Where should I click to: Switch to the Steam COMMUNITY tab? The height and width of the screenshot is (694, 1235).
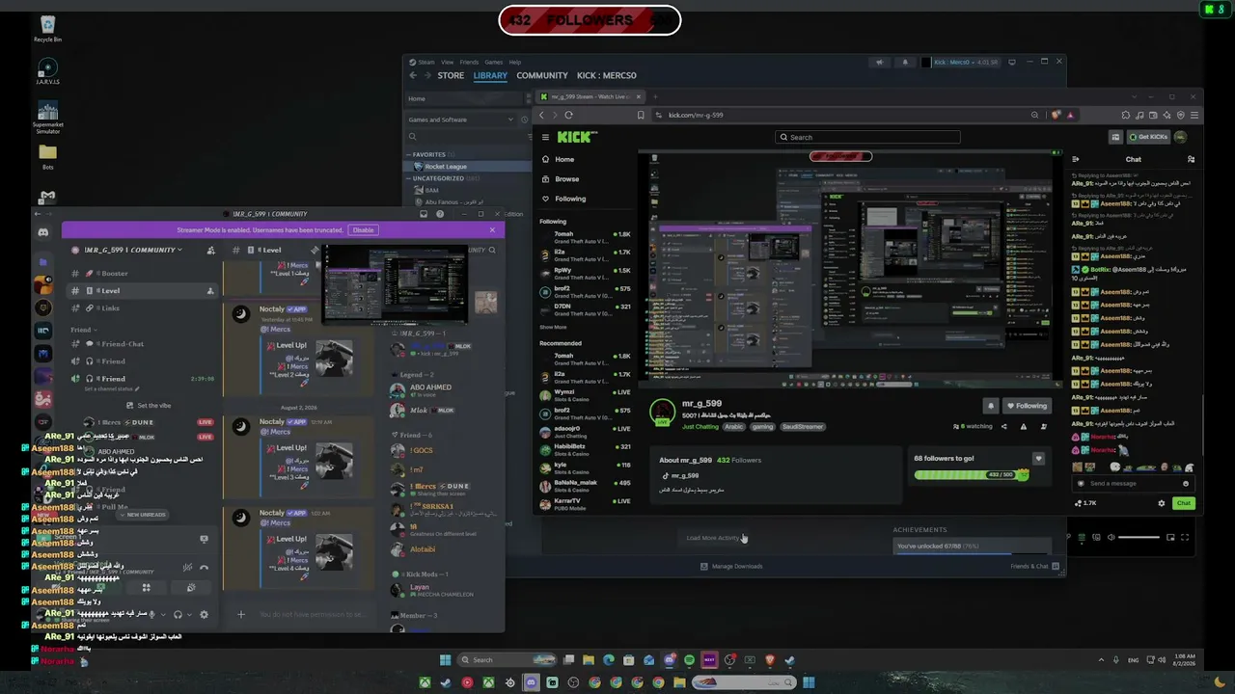tap(542, 75)
